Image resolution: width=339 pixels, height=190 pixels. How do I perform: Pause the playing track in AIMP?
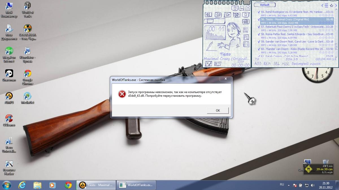click(218, 15)
